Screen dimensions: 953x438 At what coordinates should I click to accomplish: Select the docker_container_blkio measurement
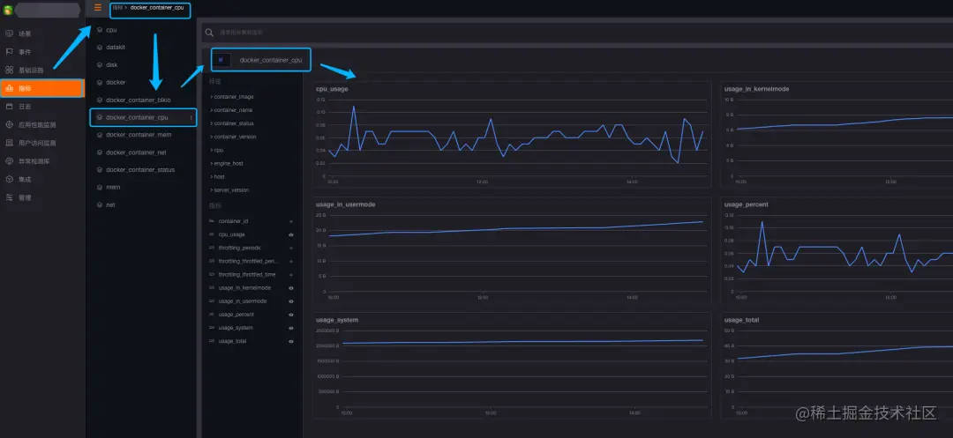138,100
